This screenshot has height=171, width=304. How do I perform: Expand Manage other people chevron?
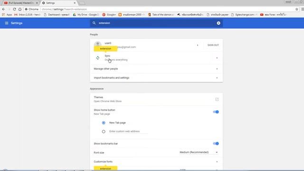click(x=217, y=69)
